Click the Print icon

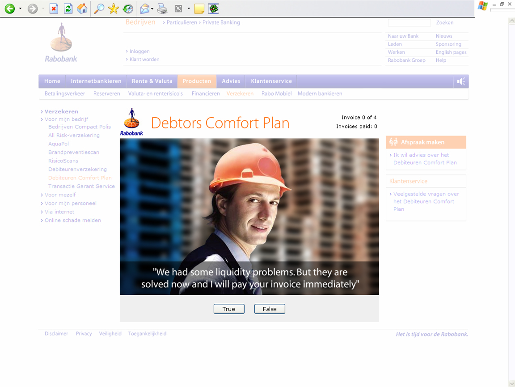tap(162, 9)
